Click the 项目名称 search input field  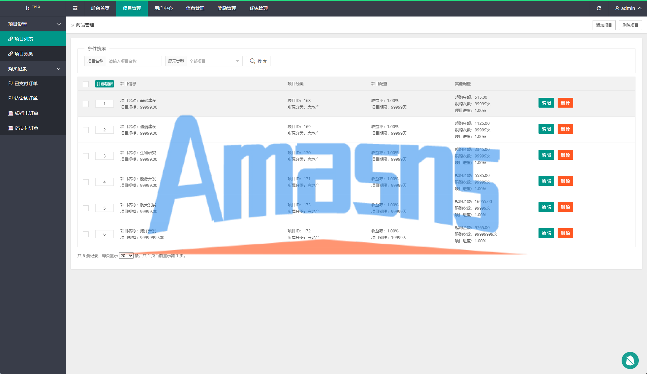[134, 61]
